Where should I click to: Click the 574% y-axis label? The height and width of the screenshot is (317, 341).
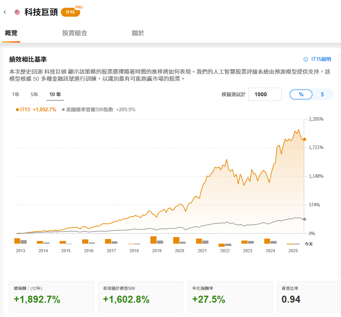pyautogui.click(x=314, y=205)
